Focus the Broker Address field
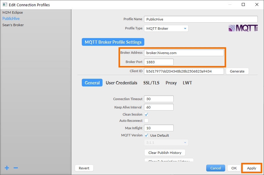The width and height of the screenshot is (264, 175). pyautogui.click(x=184, y=53)
